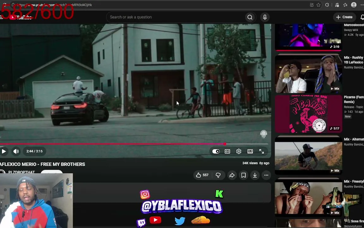
Task: Open the PLZDROPTHAT channel link
Action: 21,172
